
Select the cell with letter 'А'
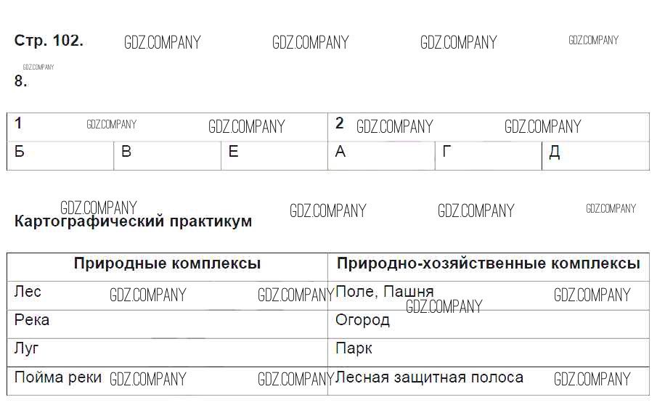click(x=381, y=155)
